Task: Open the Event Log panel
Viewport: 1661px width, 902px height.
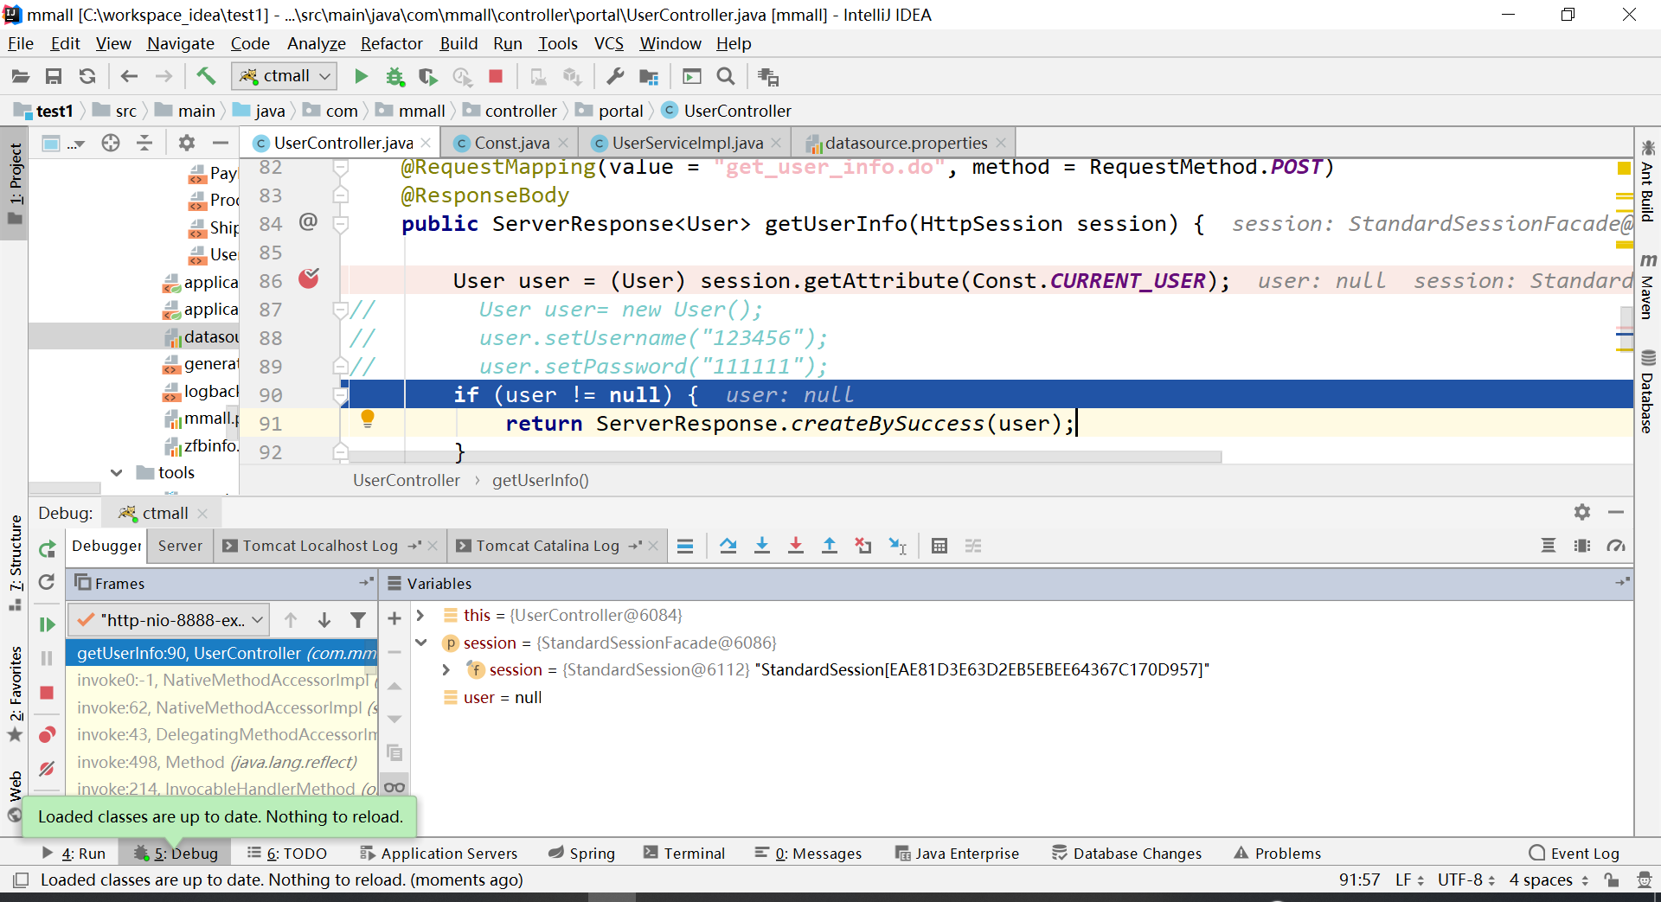Action: (1574, 854)
